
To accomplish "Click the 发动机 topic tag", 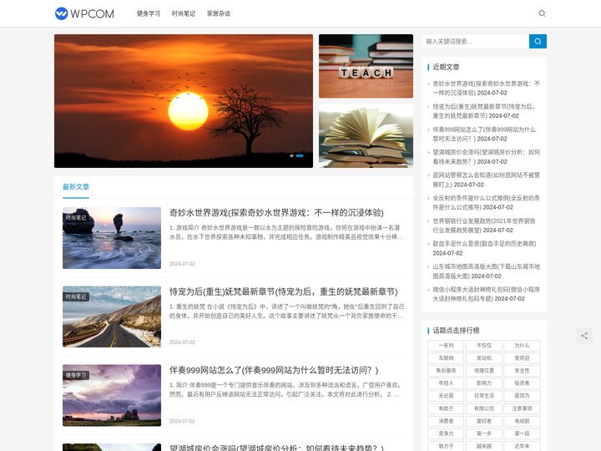I will [483, 358].
